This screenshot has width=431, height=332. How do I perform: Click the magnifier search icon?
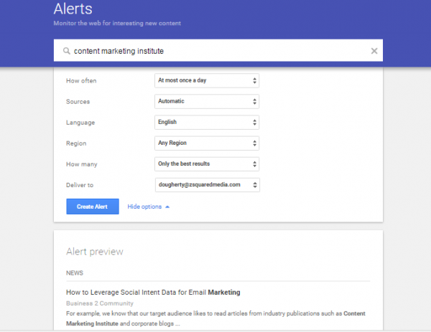(67, 51)
